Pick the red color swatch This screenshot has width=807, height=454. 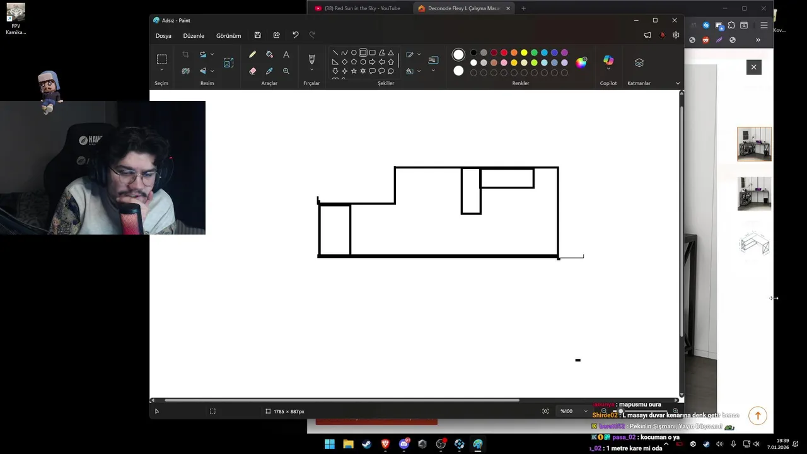[504, 53]
